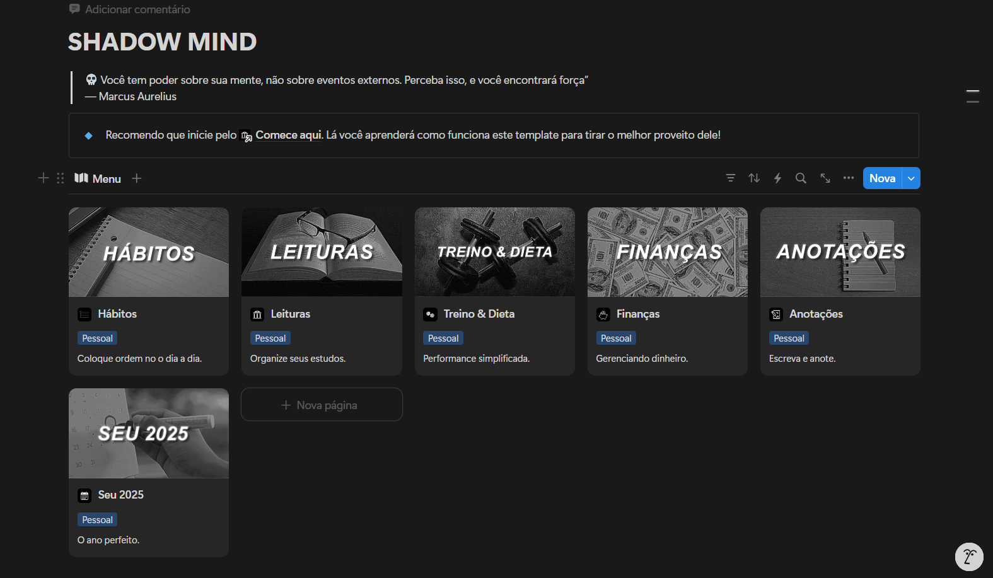Click the text 'O ano perfeito.'
993x578 pixels.
coord(108,540)
